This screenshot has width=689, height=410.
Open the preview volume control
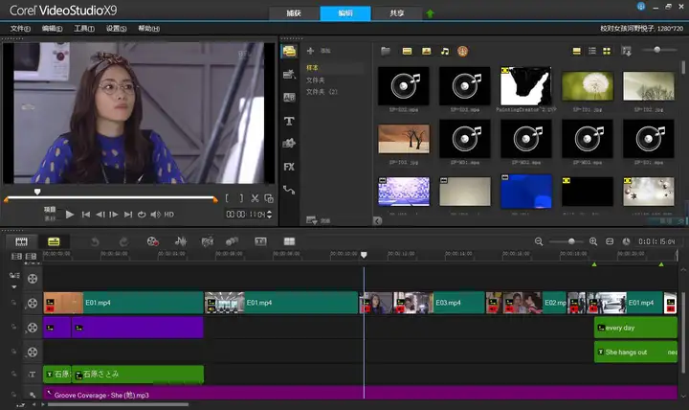click(155, 215)
